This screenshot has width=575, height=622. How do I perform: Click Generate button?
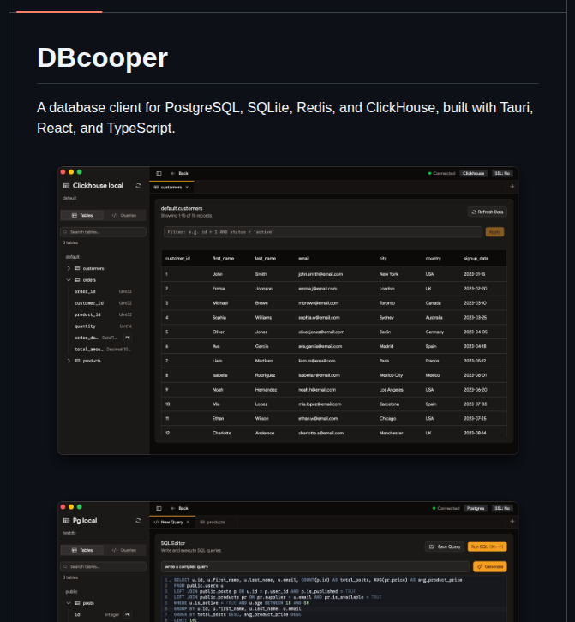pyautogui.click(x=490, y=567)
